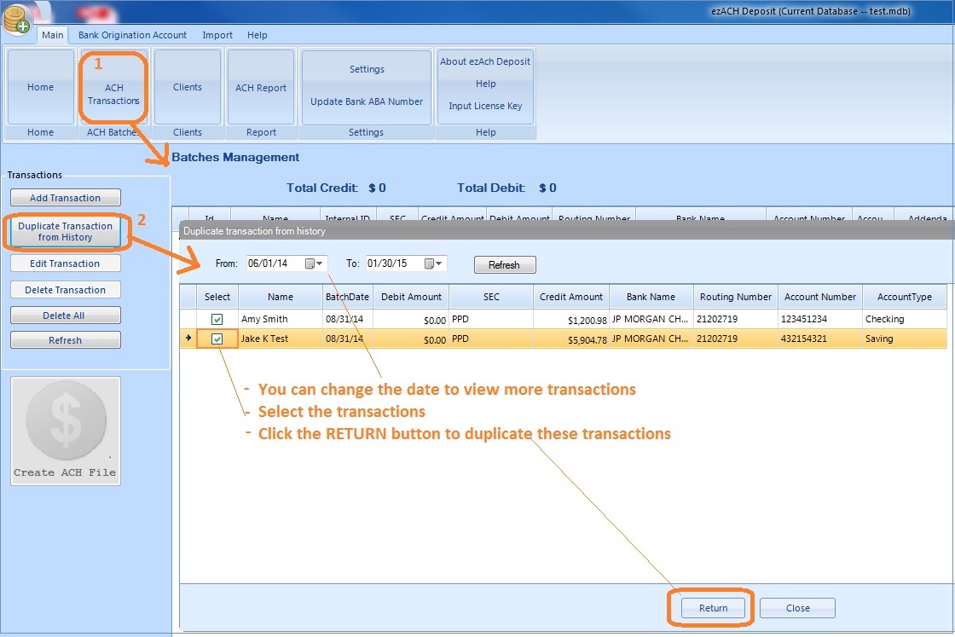This screenshot has height=637, width=955.
Task: Open the Import menu
Action: click(x=217, y=35)
